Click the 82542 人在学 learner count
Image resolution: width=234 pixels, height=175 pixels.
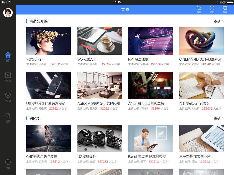point(211,64)
